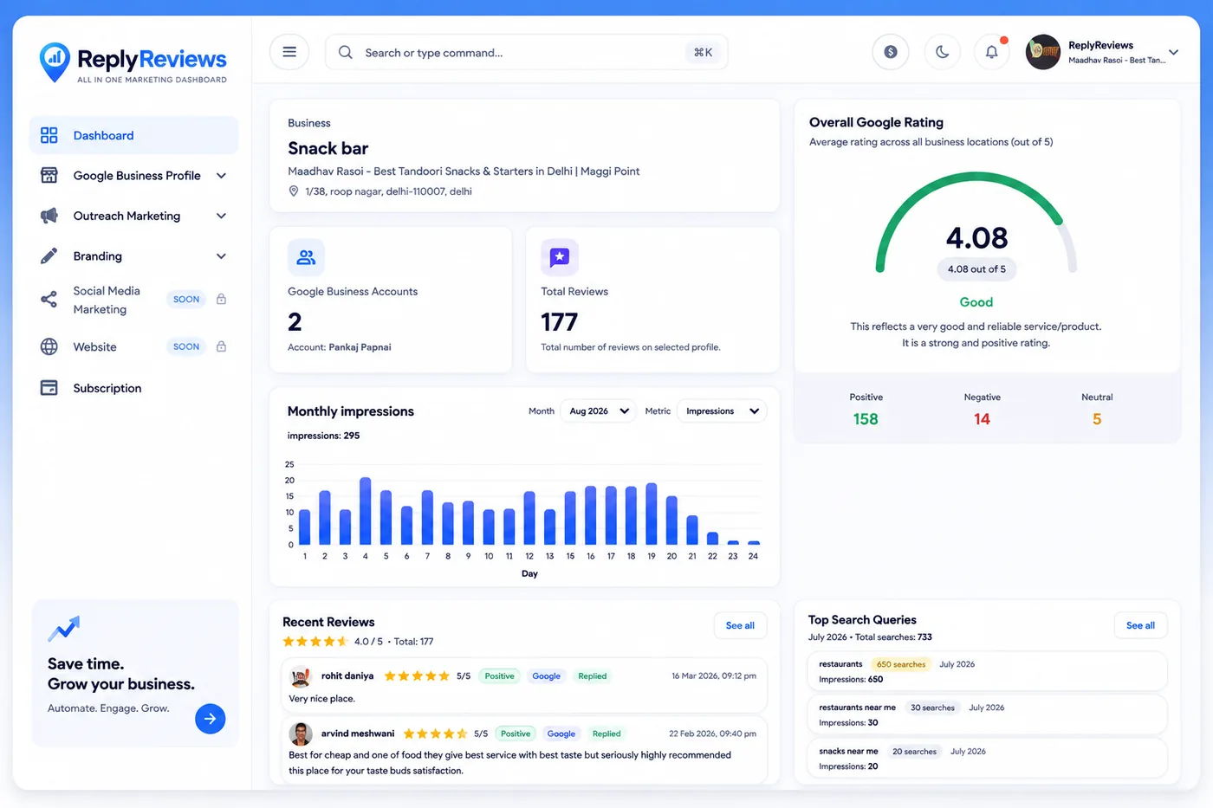Click the Google tag on arvind meshwani's review
Image resolution: width=1213 pixels, height=808 pixels.
[561, 734]
